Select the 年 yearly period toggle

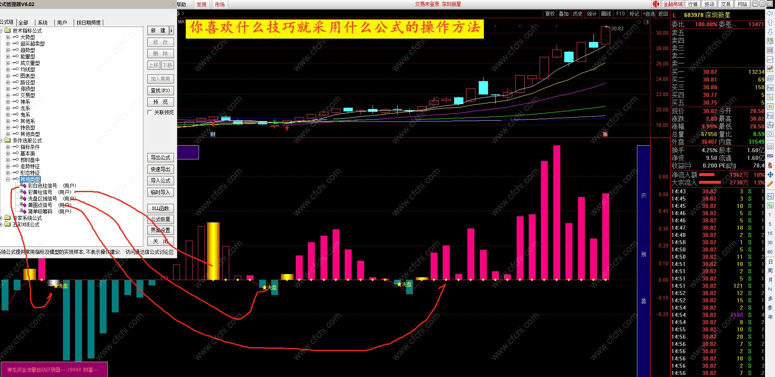pyautogui.click(x=770, y=317)
